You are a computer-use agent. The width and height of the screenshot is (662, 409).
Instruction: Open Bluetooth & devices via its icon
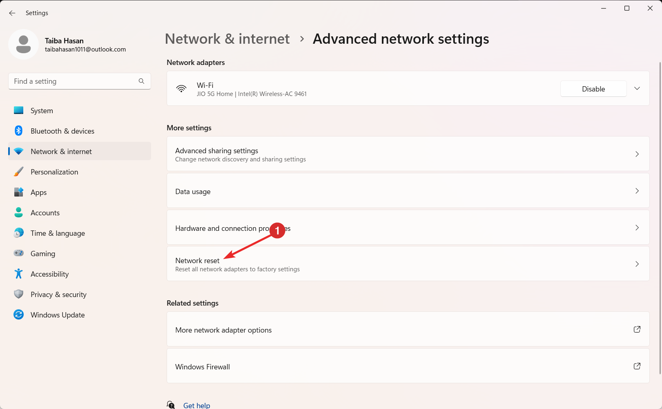pyautogui.click(x=19, y=131)
